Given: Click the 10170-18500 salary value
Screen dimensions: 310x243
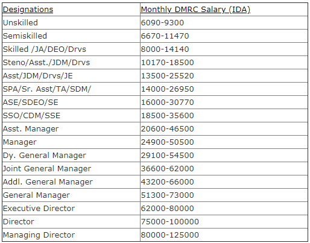Looking at the screenshot, I should click(167, 63).
